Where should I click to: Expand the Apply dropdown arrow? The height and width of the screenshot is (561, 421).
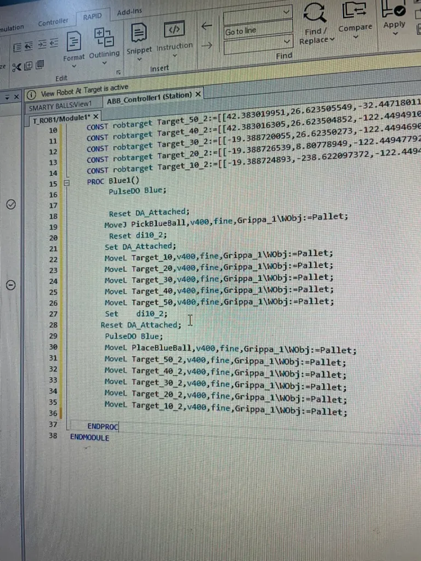tap(395, 33)
